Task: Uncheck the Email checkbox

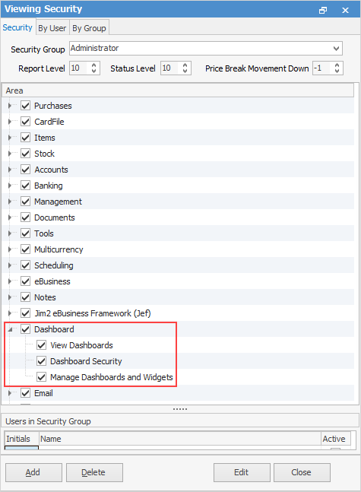Action: (x=25, y=393)
